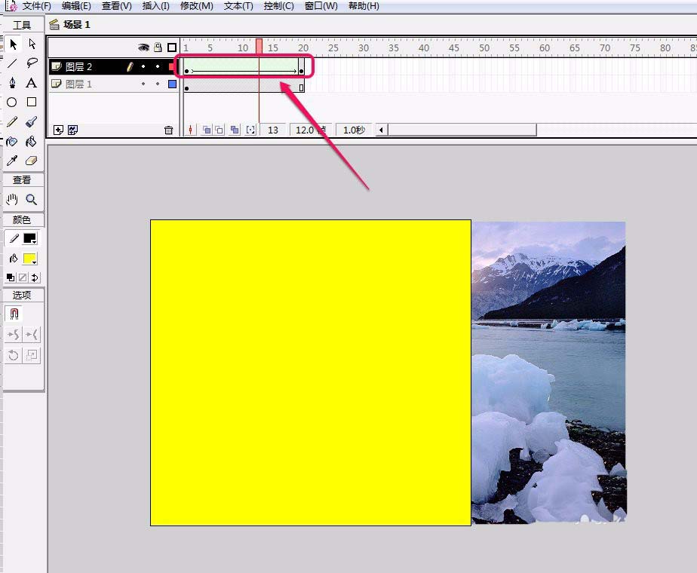
Task: Toggle outlines for all layers
Action: tap(172, 47)
